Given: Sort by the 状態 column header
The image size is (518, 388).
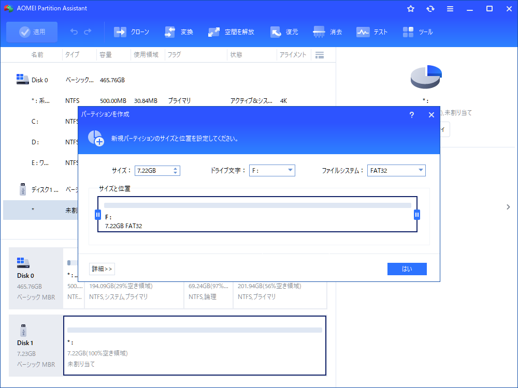Looking at the screenshot, I should point(236,55).
